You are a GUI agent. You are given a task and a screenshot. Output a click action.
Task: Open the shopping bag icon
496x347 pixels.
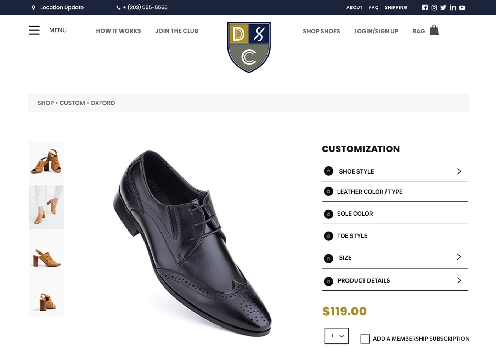pos(434,30)
